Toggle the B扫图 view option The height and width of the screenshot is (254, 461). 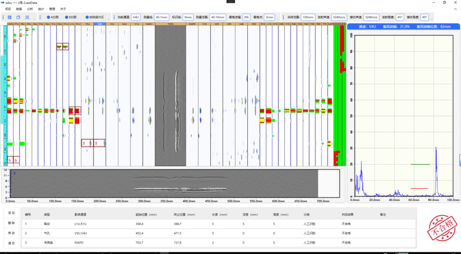[71, 17]
